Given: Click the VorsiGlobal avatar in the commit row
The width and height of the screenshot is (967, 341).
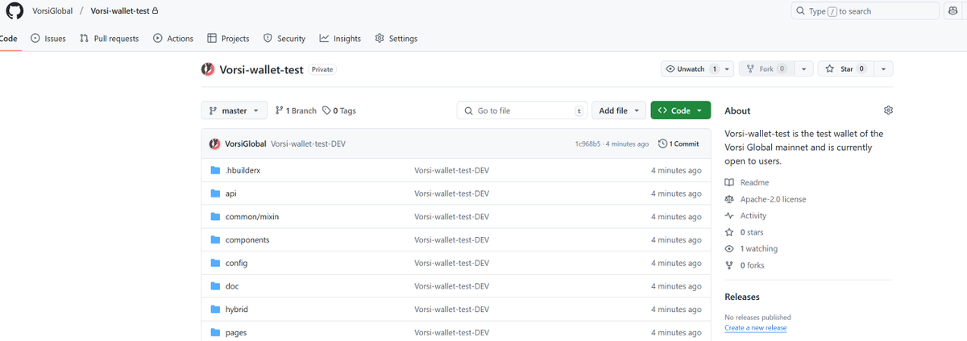Looking at the screenshot, I should click(215, 143).
